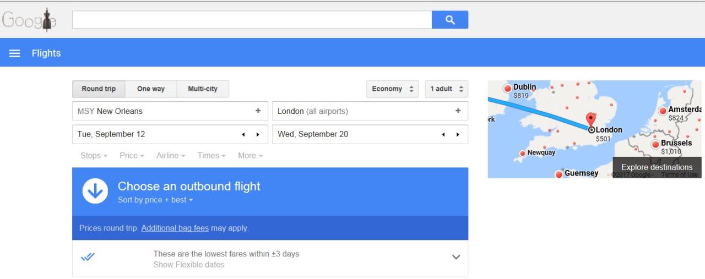Image resolution: width=705 pixels, height=279 pixels.
Task: Open the Airline filter menu
Action: [x=171, y=156]
